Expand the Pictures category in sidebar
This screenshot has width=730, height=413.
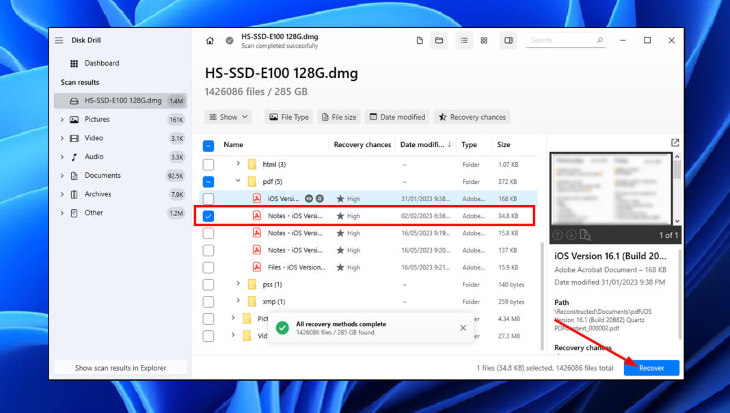pyautogui.click(x=62, y=119)
